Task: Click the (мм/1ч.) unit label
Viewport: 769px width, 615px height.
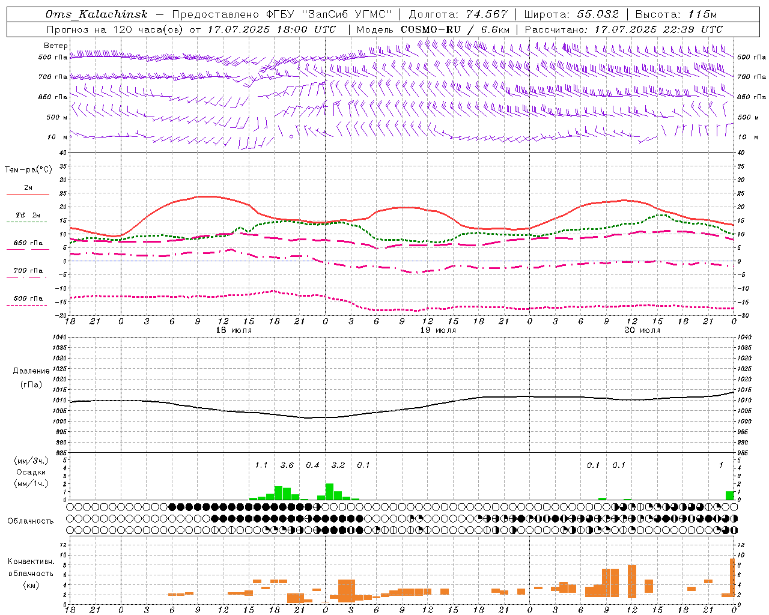Action: pyautogui.click(x=31, y=483)
